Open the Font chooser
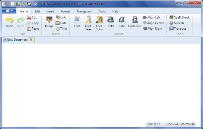The height and width of the screenshot is (129, 203). point(77,22)
